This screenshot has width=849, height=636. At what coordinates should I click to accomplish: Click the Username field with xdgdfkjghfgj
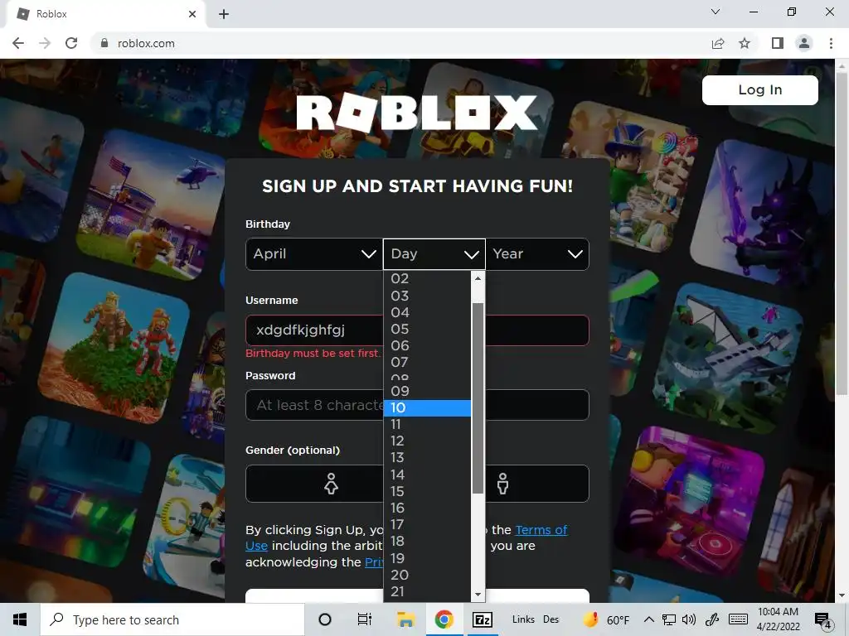click(417, 330)
